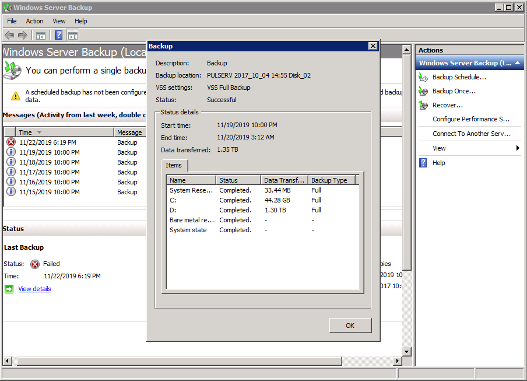Click the vertical scrollbar thumb

tap(407, 162)
